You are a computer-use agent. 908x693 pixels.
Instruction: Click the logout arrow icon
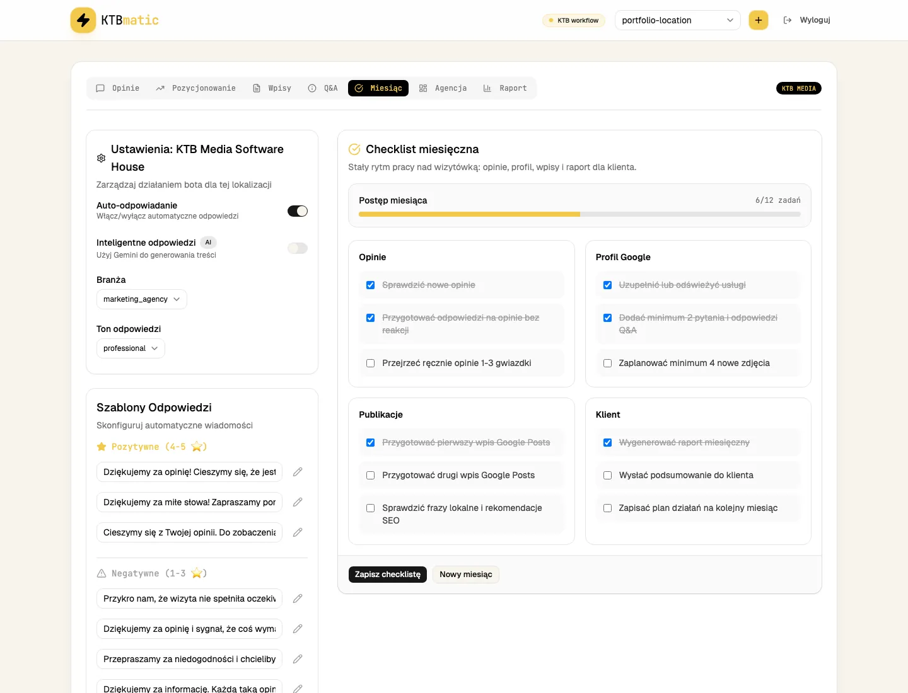[x=788, y=20]
